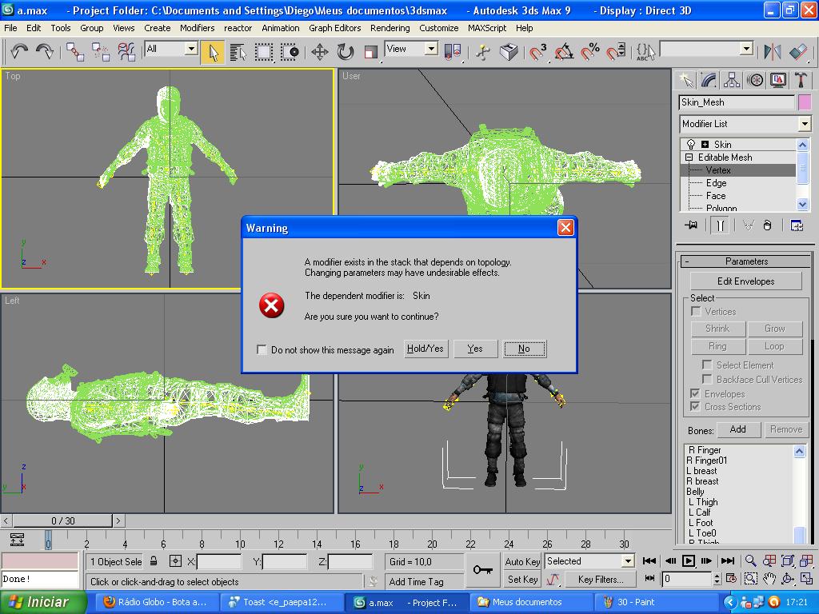Screen dimensions: 819x614
Task: Check 'Do not show this message again'
Action: (262, 349)
